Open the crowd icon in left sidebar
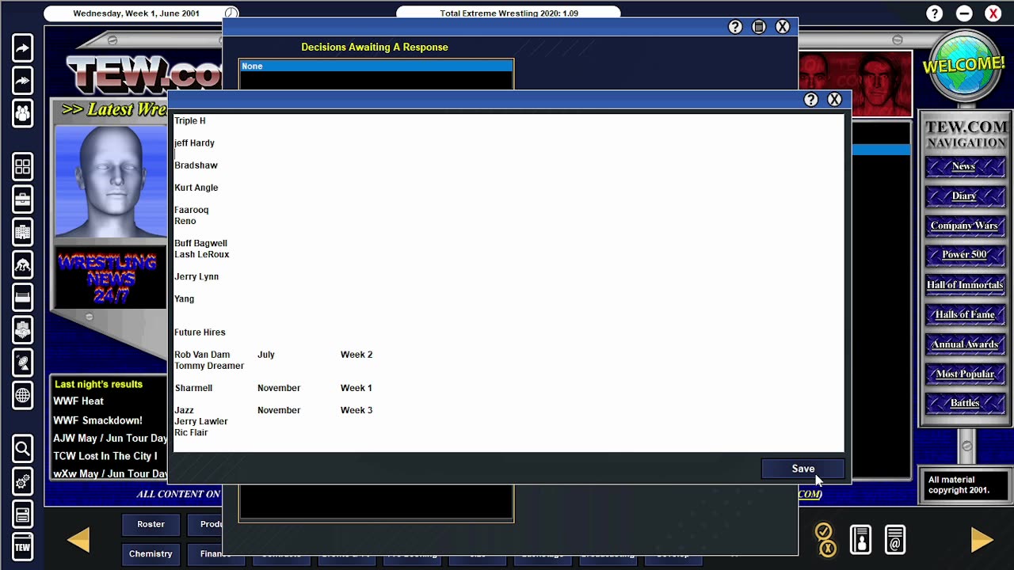 click(22, 329)
